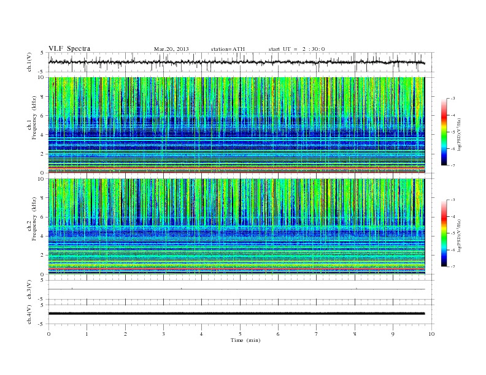Click the "5" upper voltage tick of ch.1(V)
This screenshot has width=486, height=375.
point(42,53)
